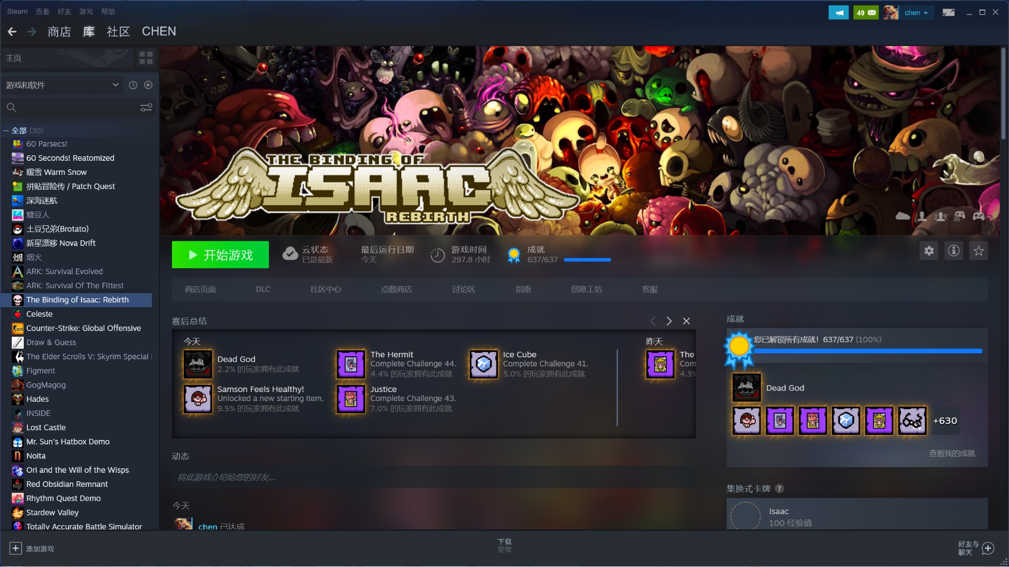This screenshot has height=567, width=1009.
Task: Open the 好友 menu
Action: tap(64, 12)
